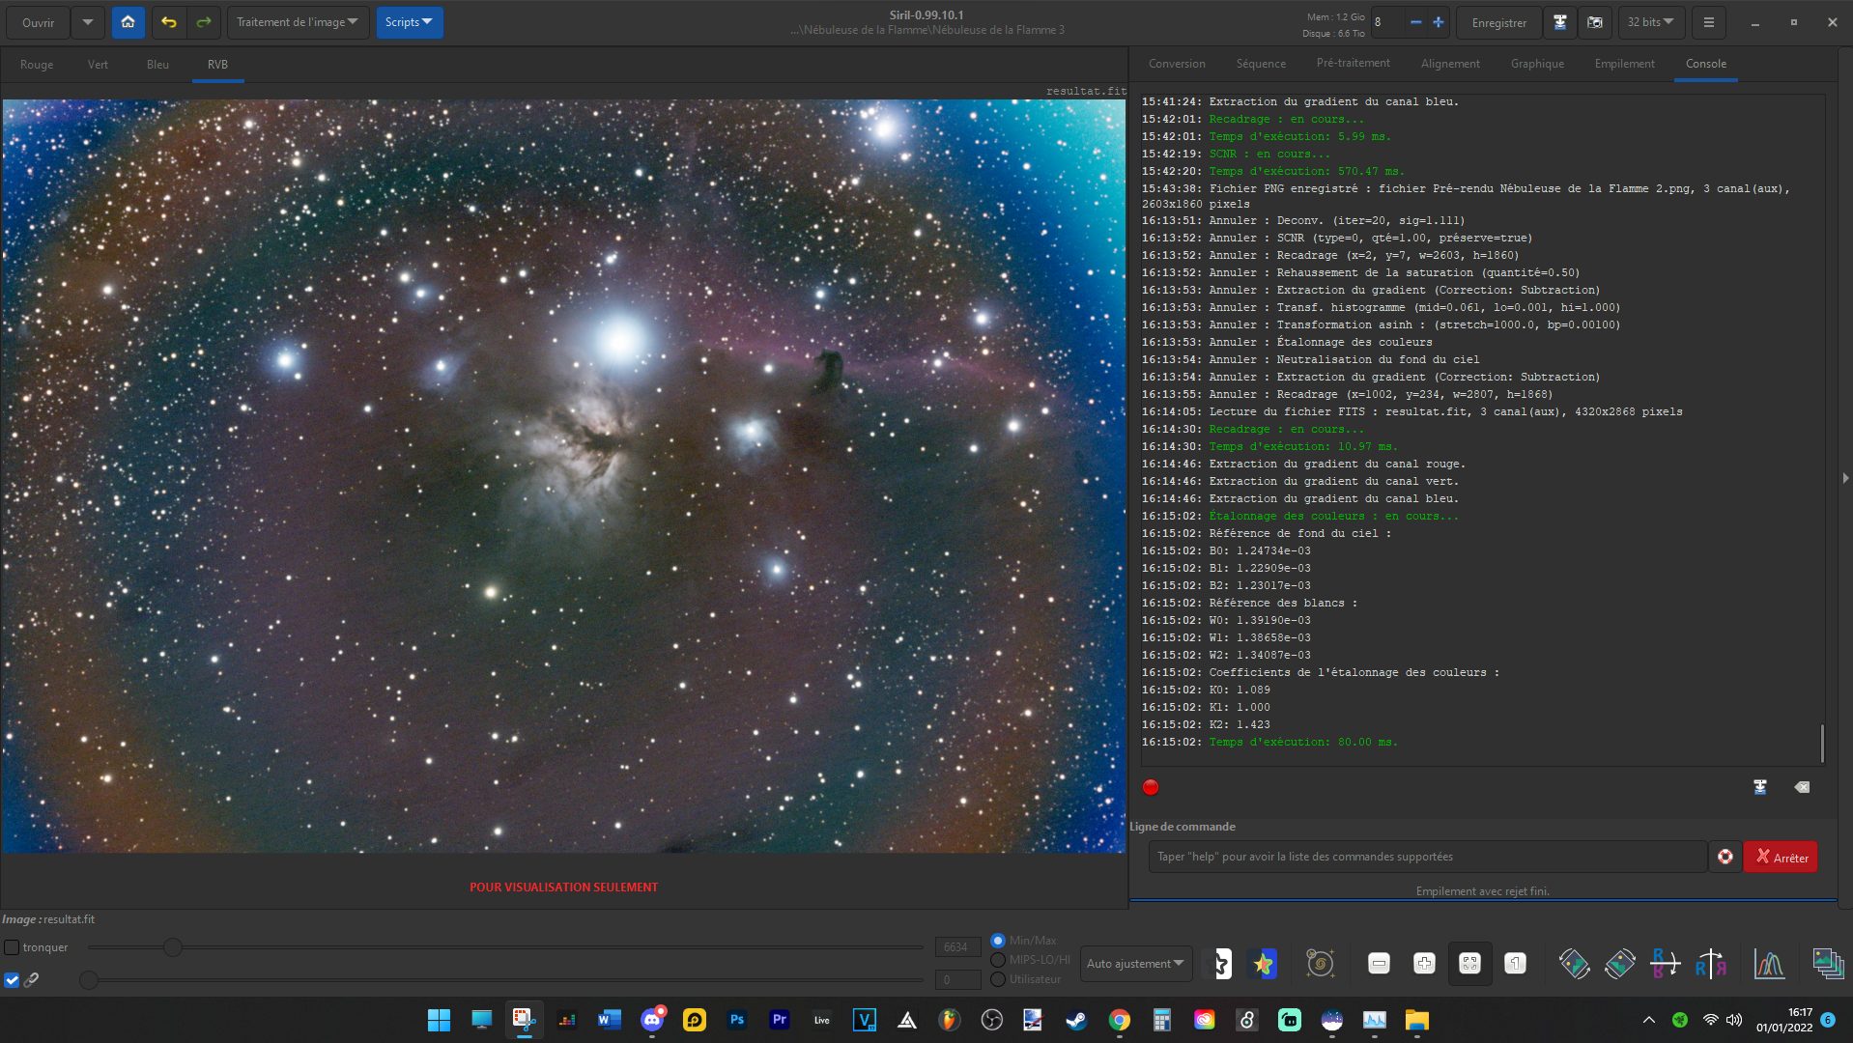1853x1043 pixels.
Task: Click the lifebuoy help icon beside command line
Action: coord(1725,857)
